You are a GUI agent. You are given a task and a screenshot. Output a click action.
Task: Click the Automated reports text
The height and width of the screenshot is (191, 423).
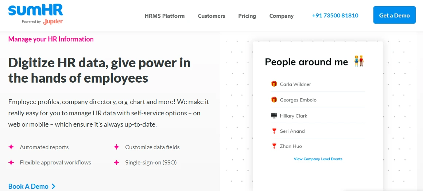pos(44,147)
